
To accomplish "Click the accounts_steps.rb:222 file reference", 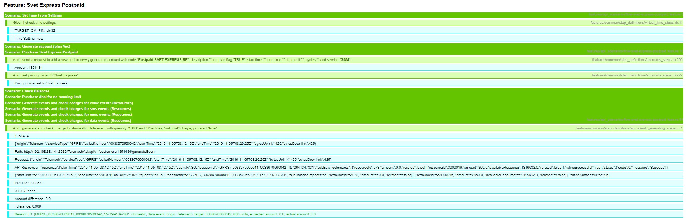I will pyautogui.click(x=637, y=75).
